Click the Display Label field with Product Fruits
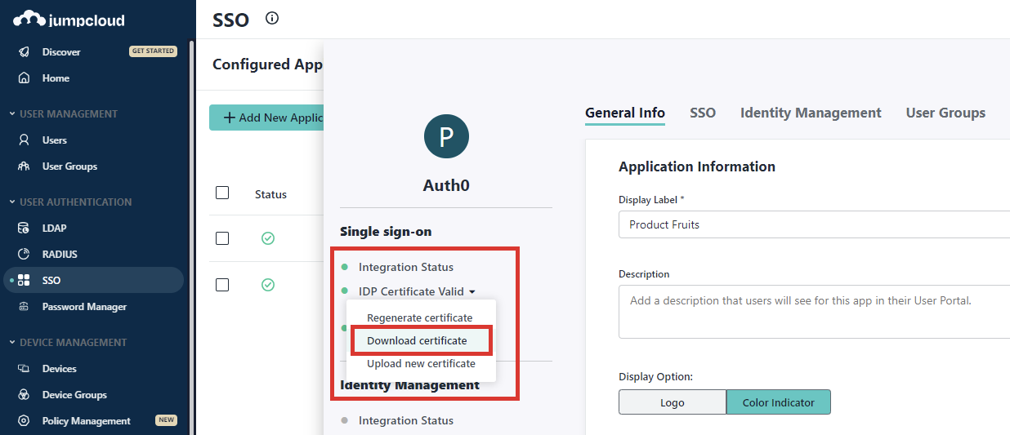The height and width of the screenshot is (435, 1010). point(814,224)
